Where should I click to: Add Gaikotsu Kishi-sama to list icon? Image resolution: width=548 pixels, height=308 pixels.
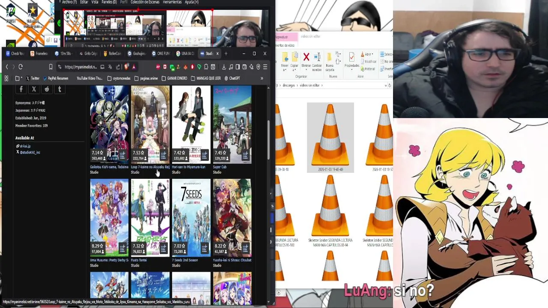[x=122, y=155]
